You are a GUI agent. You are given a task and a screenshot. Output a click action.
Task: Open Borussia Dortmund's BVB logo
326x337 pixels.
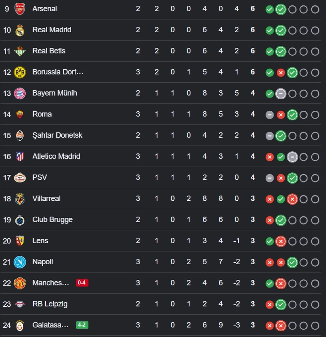pos(20,72)
